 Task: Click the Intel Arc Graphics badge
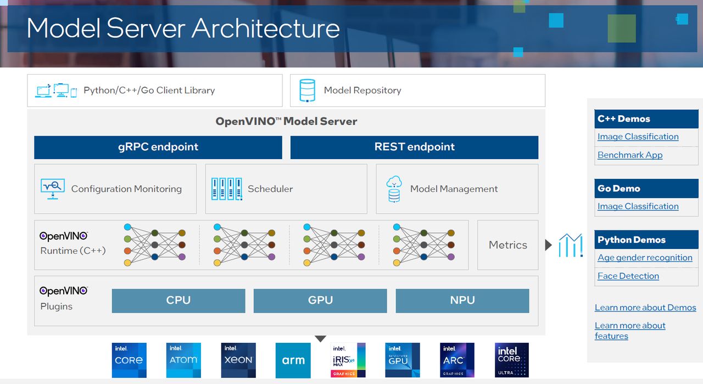[x=457, y=360]
